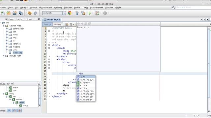The image size is (211, 118).
Task: Click the Save All toolbar icon
Action: (20, 13)
